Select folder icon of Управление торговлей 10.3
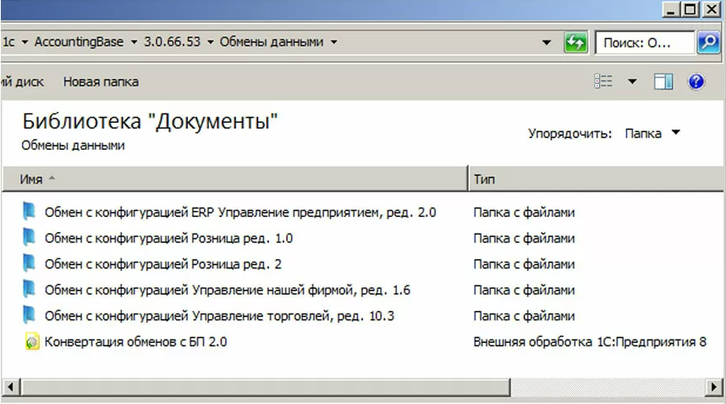The height and width of the screenshot is (404, 726). [x=29, y=315]
